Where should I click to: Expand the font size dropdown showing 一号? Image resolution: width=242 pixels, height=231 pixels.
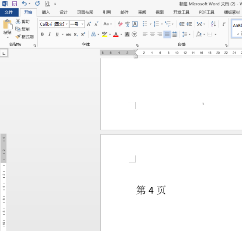click(83, 24)
